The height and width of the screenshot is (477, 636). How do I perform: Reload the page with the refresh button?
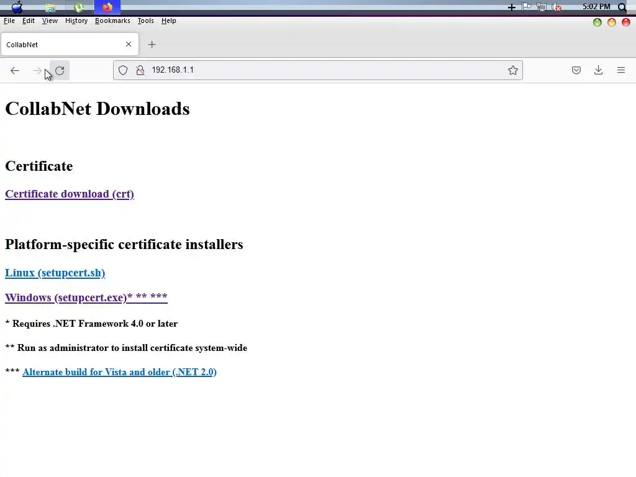[60, 71]
